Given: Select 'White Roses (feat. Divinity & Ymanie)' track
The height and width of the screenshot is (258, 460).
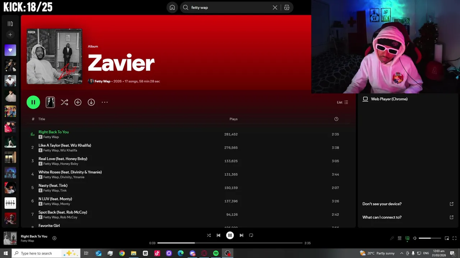Looking at the screenshot, I should (x=70, y=172).
